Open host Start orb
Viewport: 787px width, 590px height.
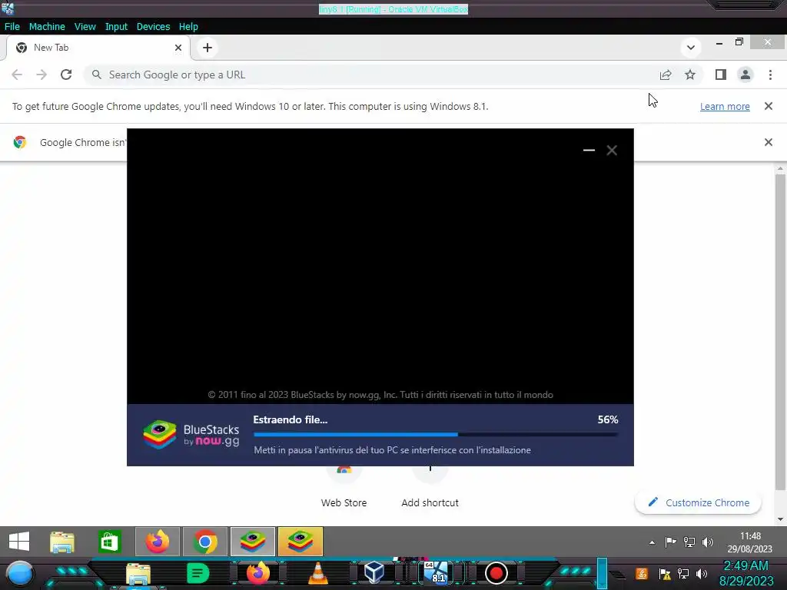pyautogui.click(x=20, y=574)
